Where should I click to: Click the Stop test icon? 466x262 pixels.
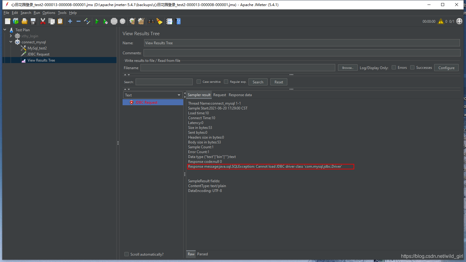pyautogui.click(x=114, y=21)
